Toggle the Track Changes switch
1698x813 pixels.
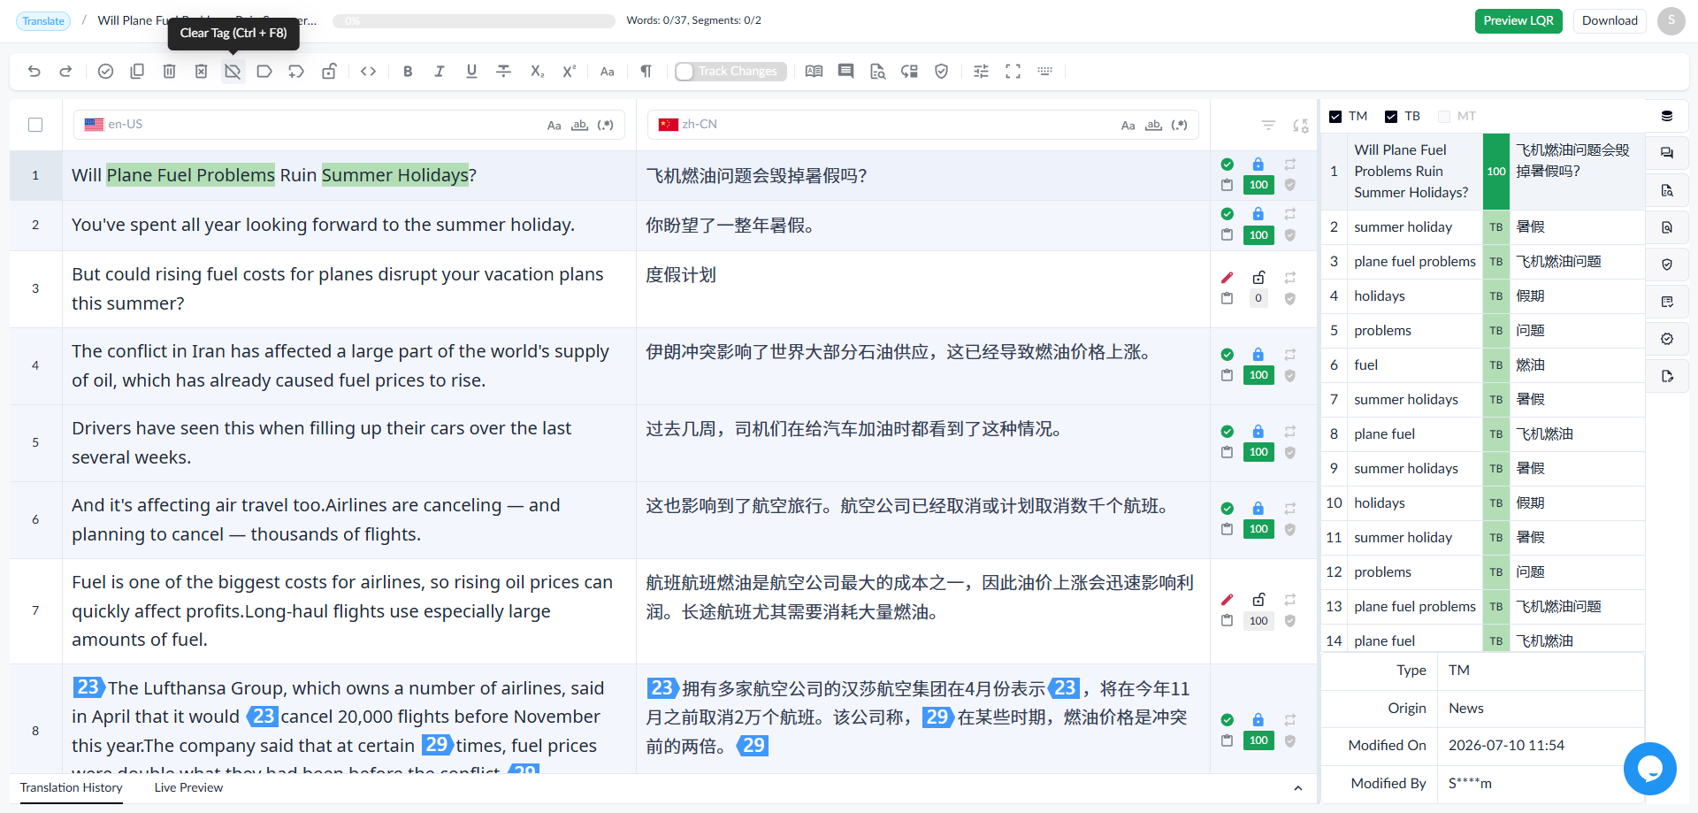pos(730,72)
